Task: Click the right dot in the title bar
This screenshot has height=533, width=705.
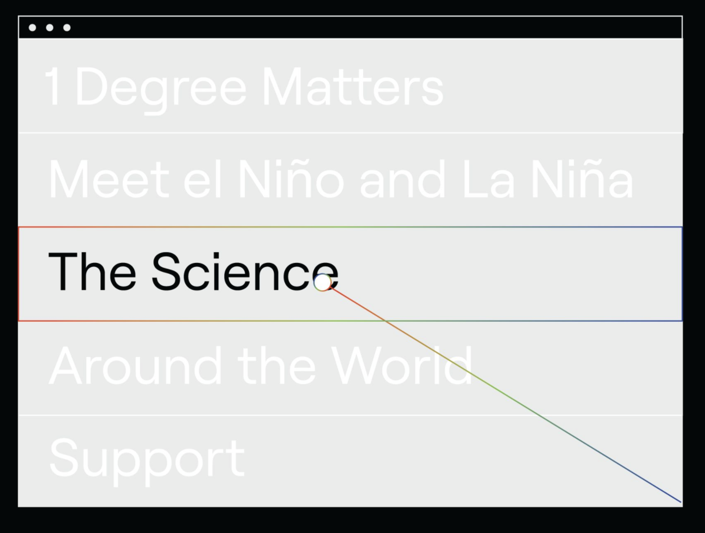Action: pos(67,27)
